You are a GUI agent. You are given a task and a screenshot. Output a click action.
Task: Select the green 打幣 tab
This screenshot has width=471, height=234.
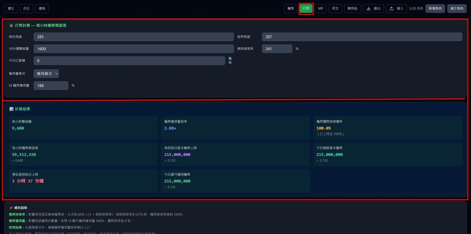pos(306,9)
